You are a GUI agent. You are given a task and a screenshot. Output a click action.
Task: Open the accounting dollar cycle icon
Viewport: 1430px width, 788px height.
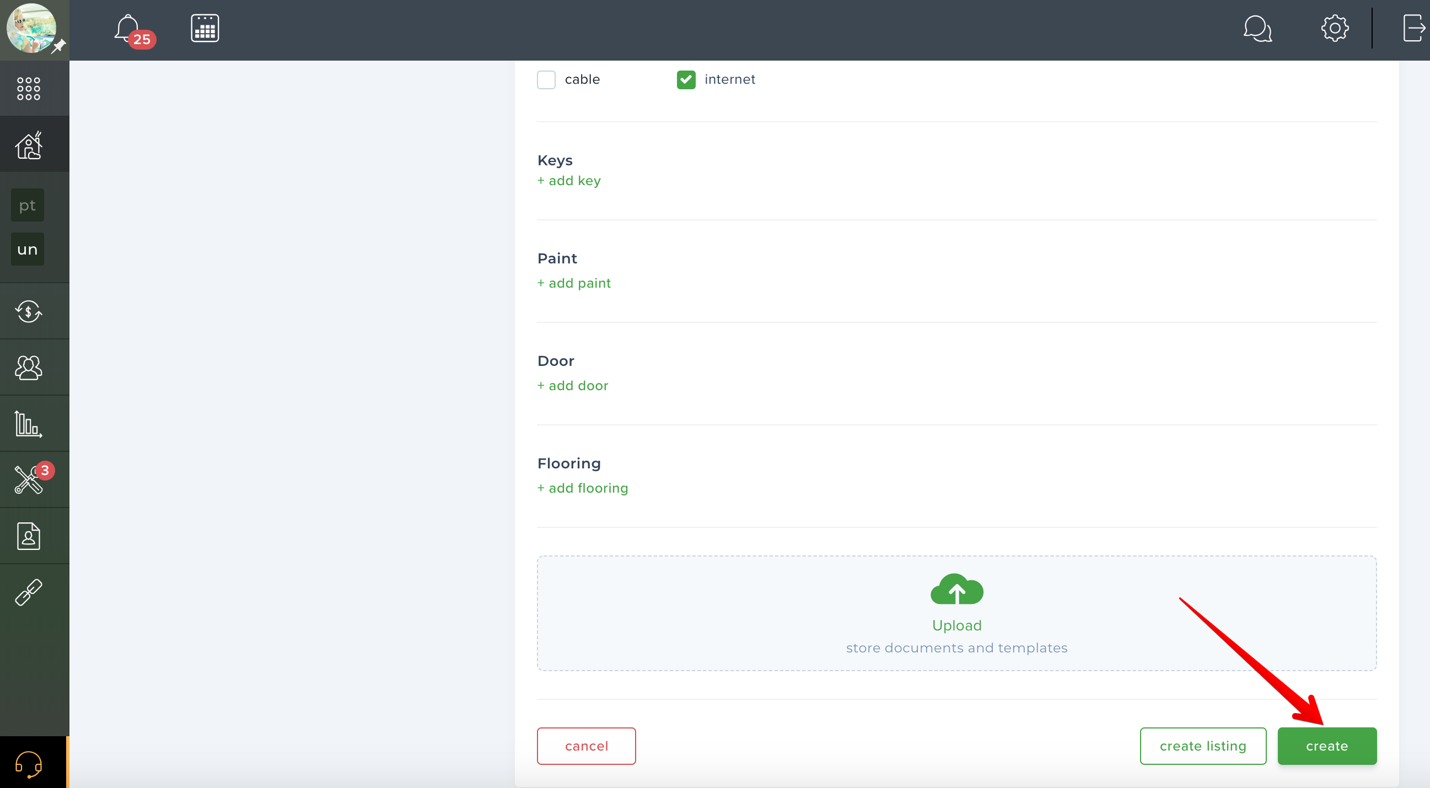28,311
